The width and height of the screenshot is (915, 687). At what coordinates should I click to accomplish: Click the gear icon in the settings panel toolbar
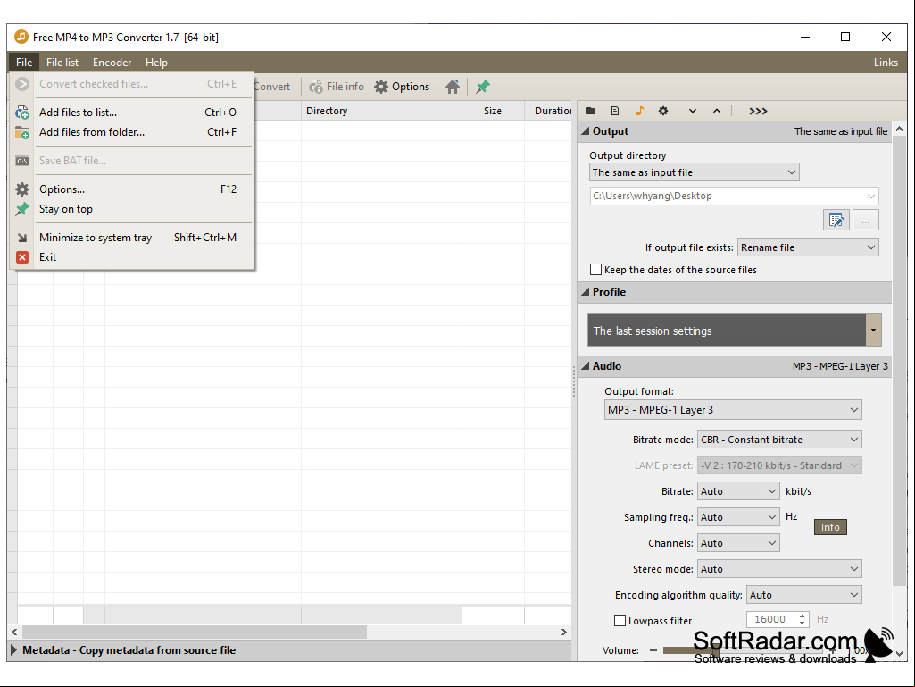[663, 111]
